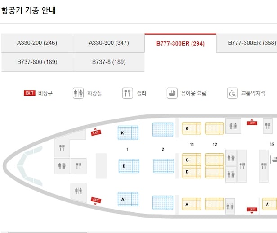Click the galley legend icon
277x233 pixels.
tap(127, 93)
